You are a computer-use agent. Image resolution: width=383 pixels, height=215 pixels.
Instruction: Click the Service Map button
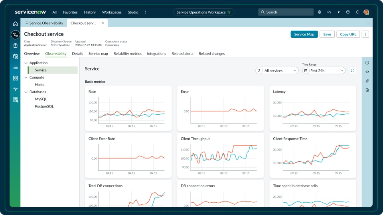(304, 34)
